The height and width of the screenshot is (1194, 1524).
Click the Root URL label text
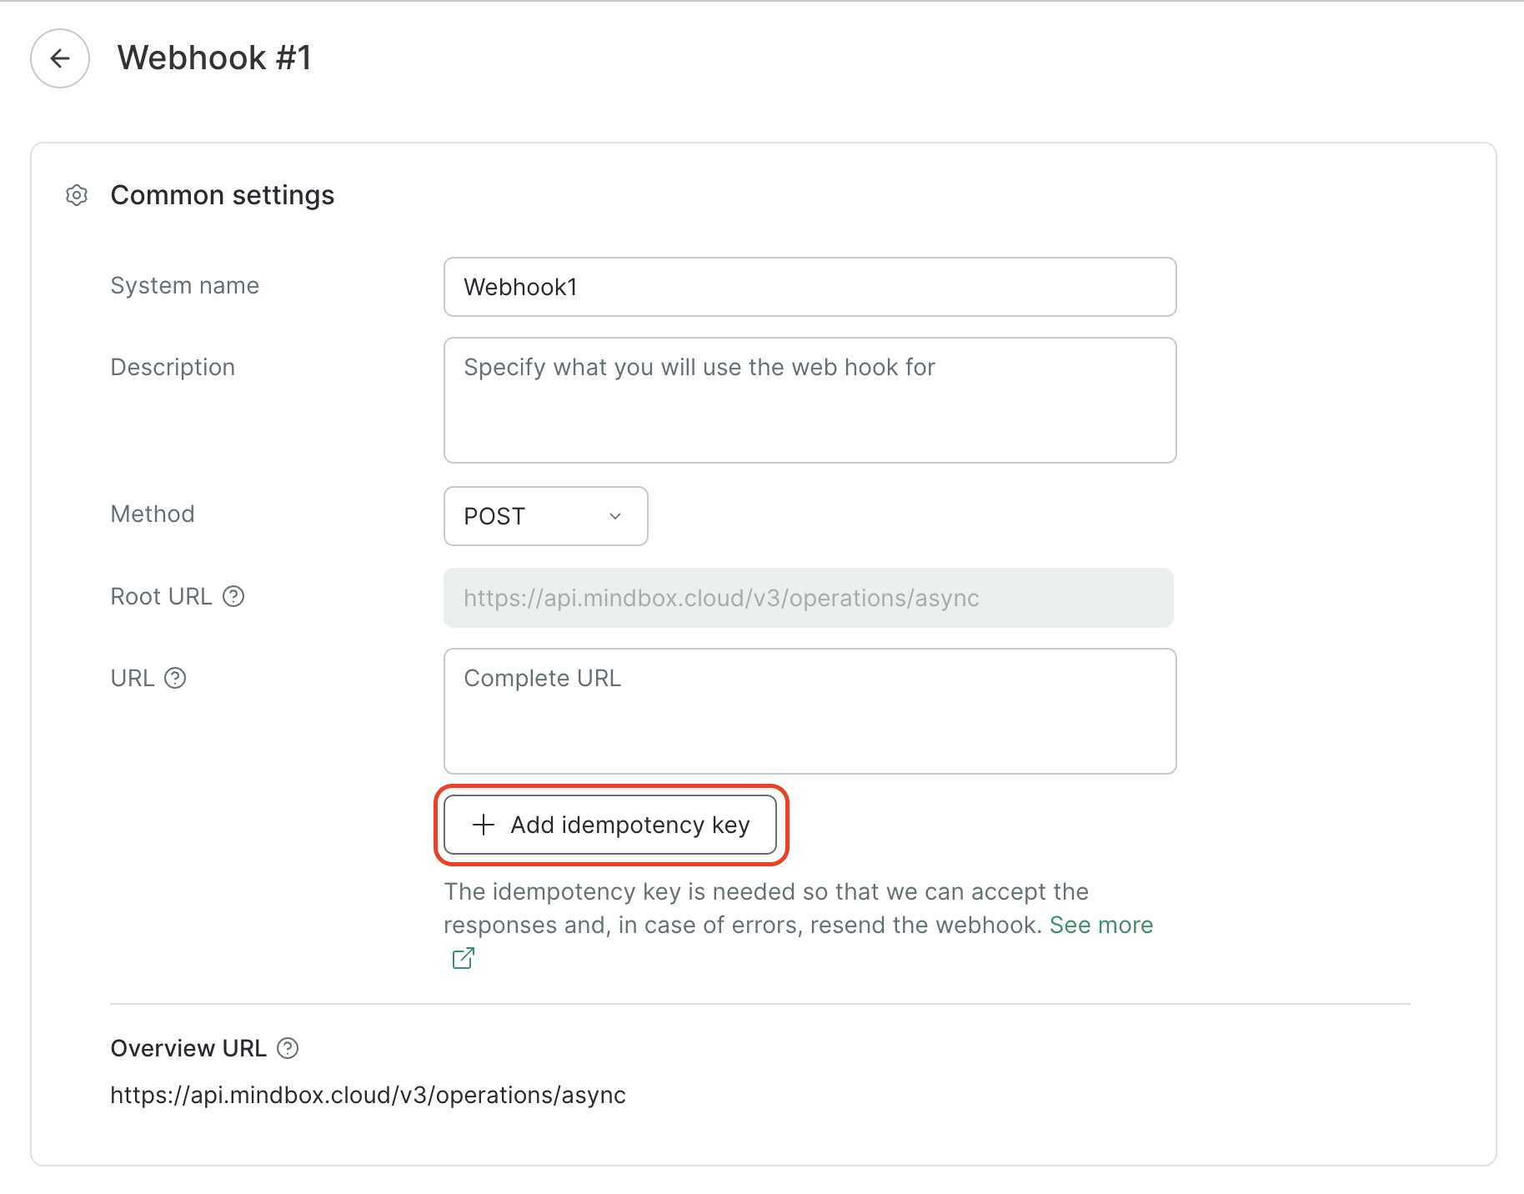point(162,596)
